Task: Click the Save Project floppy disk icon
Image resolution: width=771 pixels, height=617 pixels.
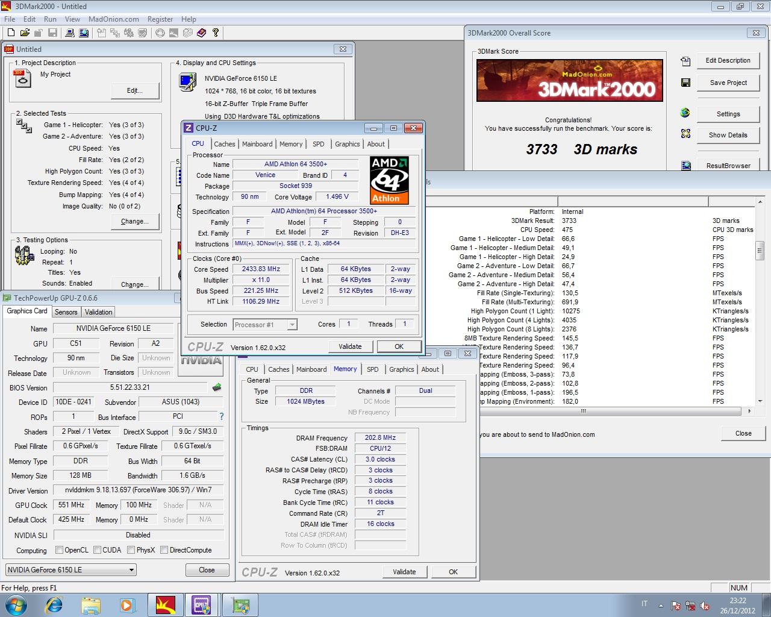Action: [x=685, y=83]
